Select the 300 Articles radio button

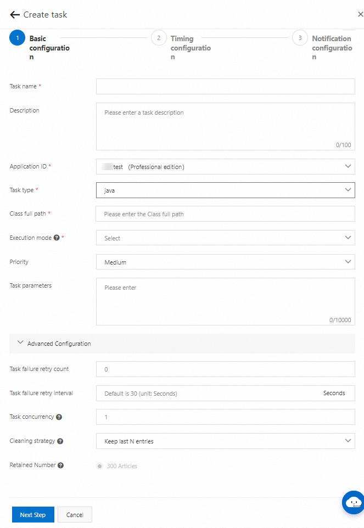pos(99,466)
